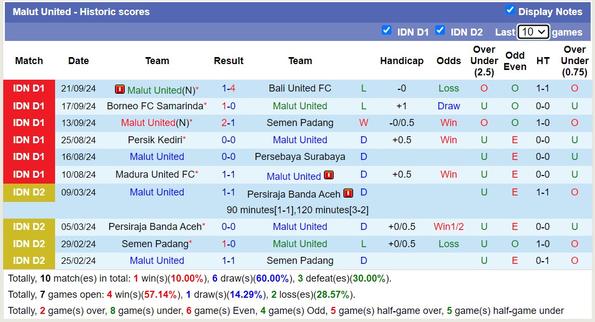Select the IDN D1 league badge on first row
The height and width of the screenshot is (322, 595).
pyautogui.click(x=29, y=88)
